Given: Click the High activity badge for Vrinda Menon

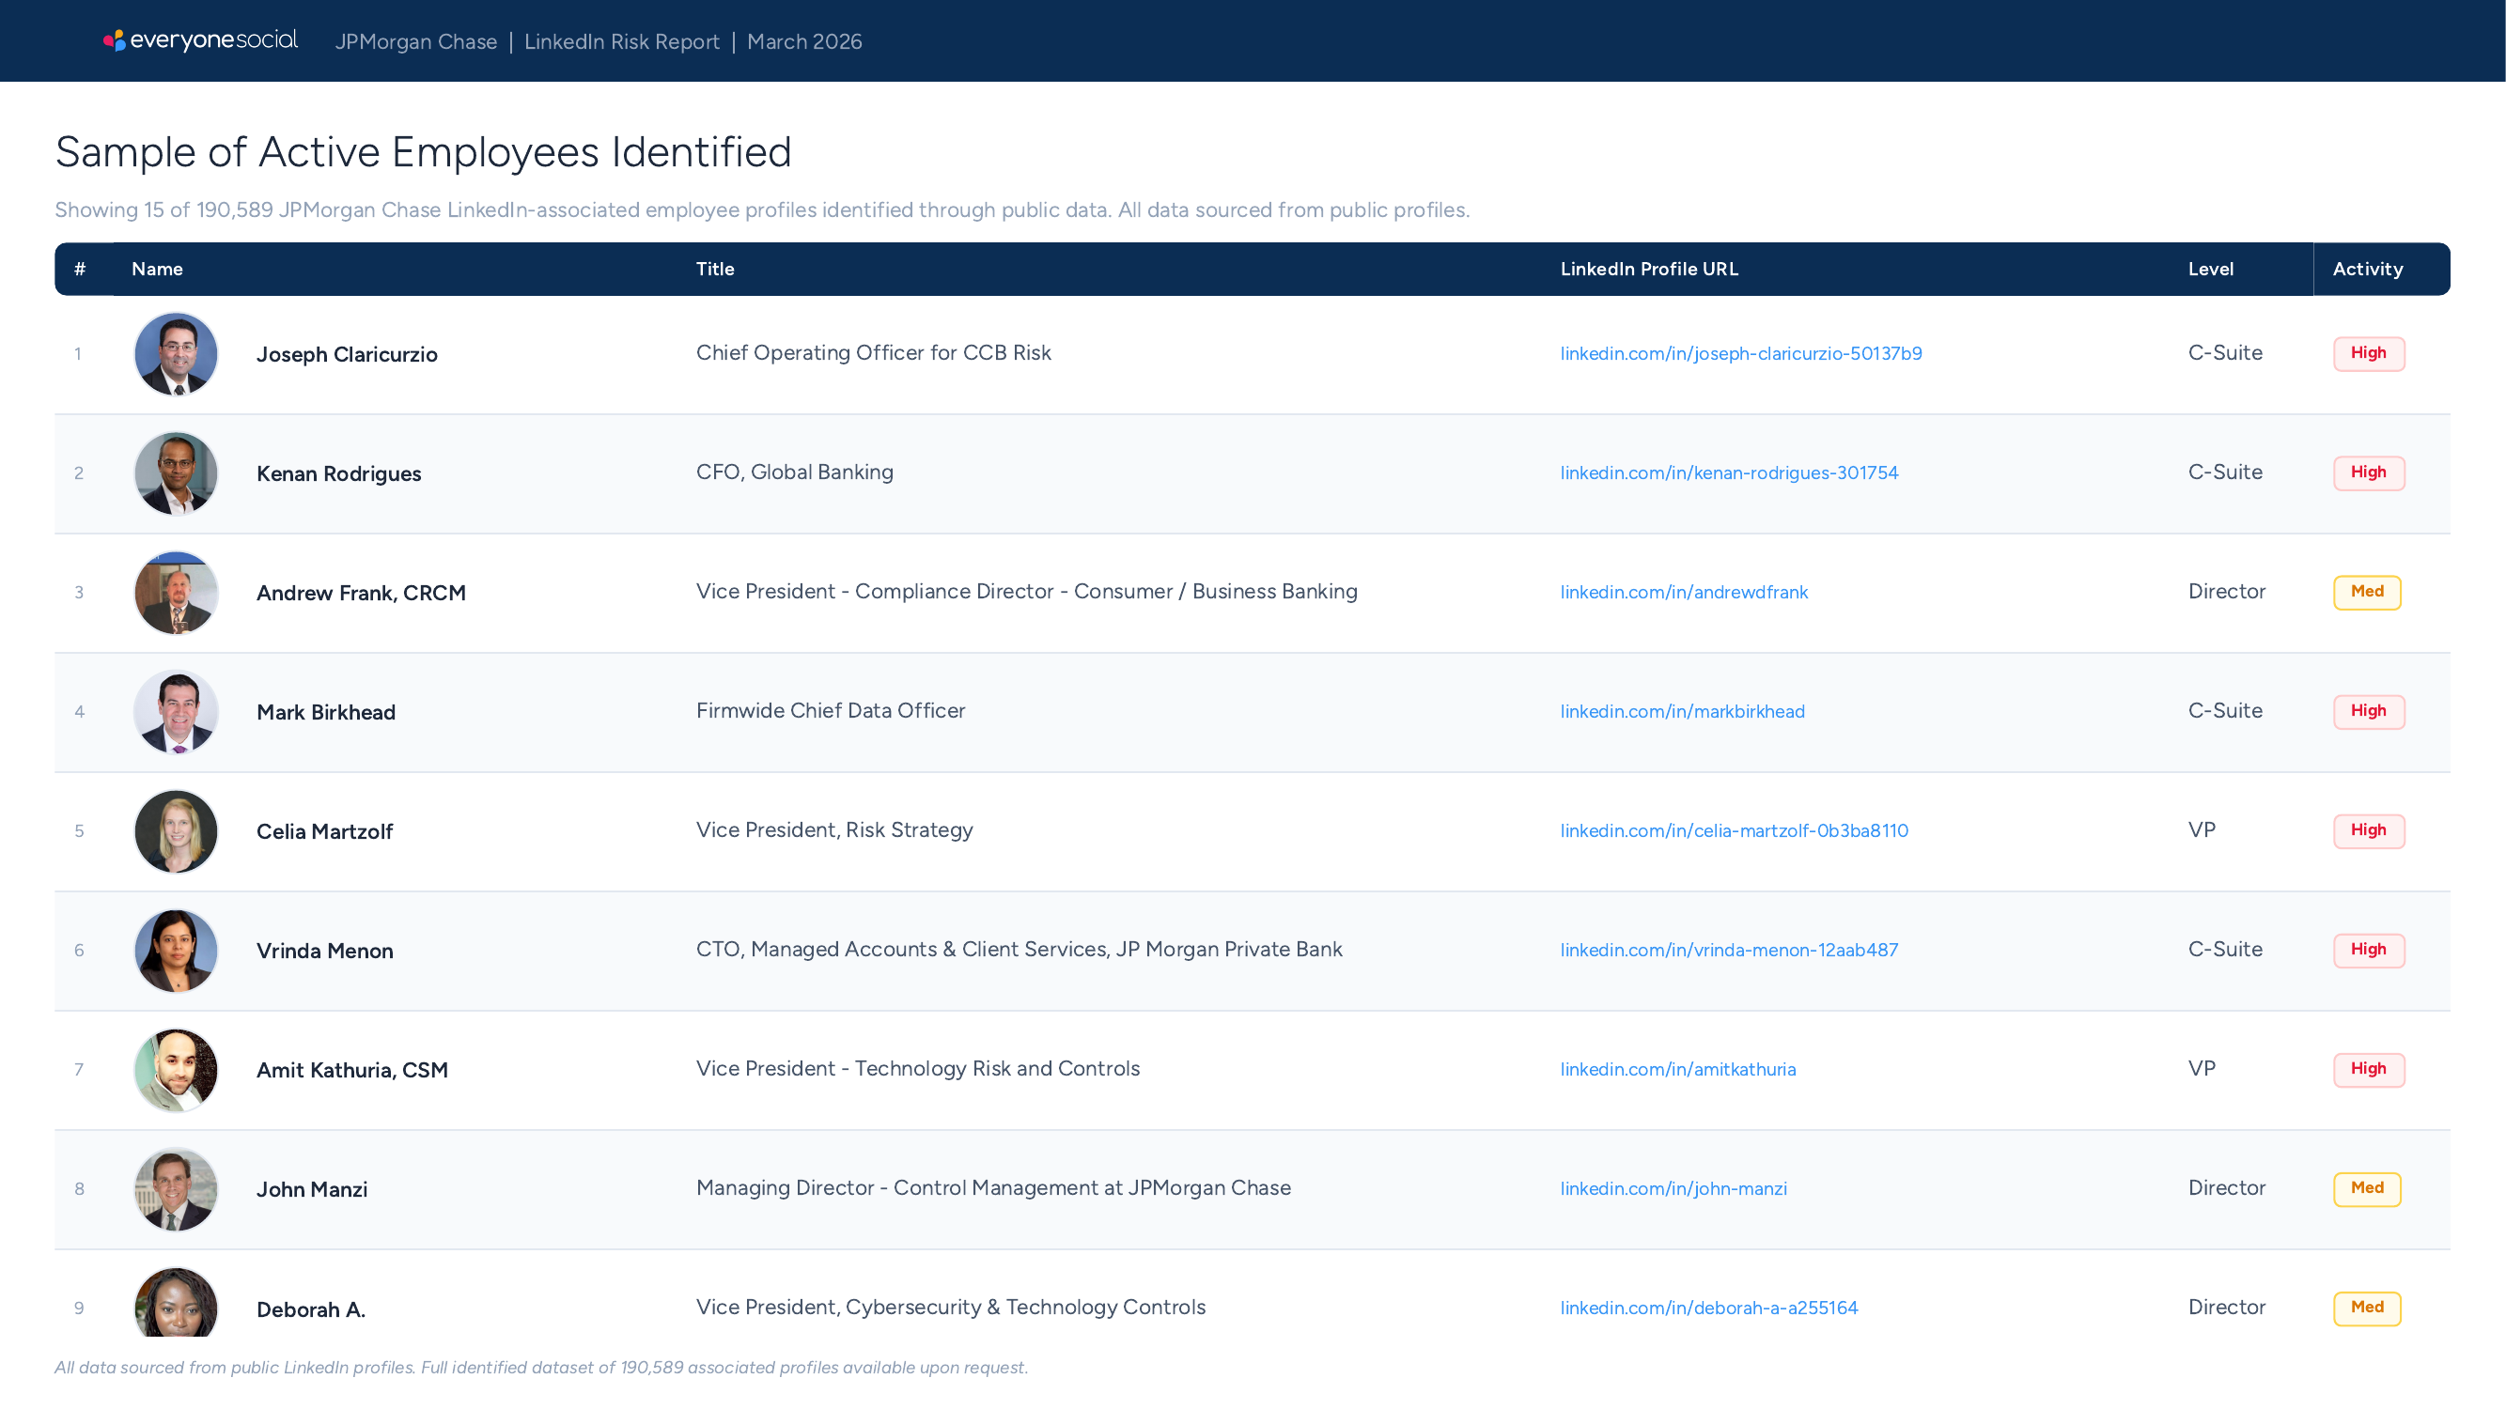Looking at the screenshot, I should coord(2369,950).
